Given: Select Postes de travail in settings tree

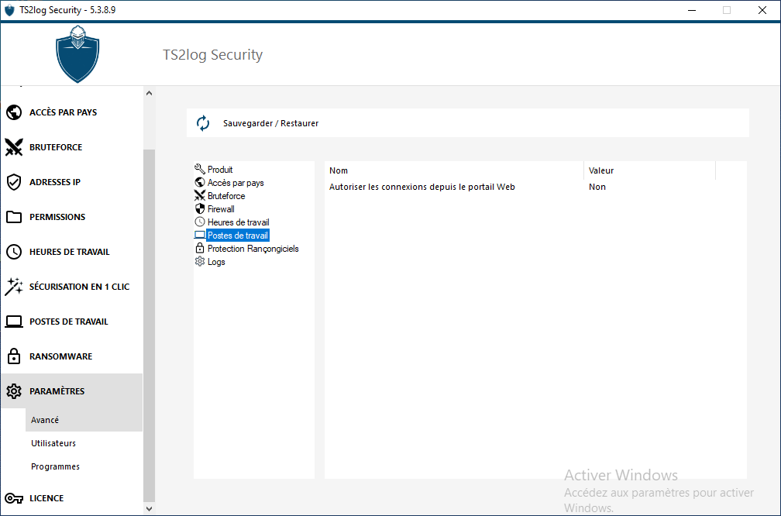Looking at the screenshot, I should [238, 235].
